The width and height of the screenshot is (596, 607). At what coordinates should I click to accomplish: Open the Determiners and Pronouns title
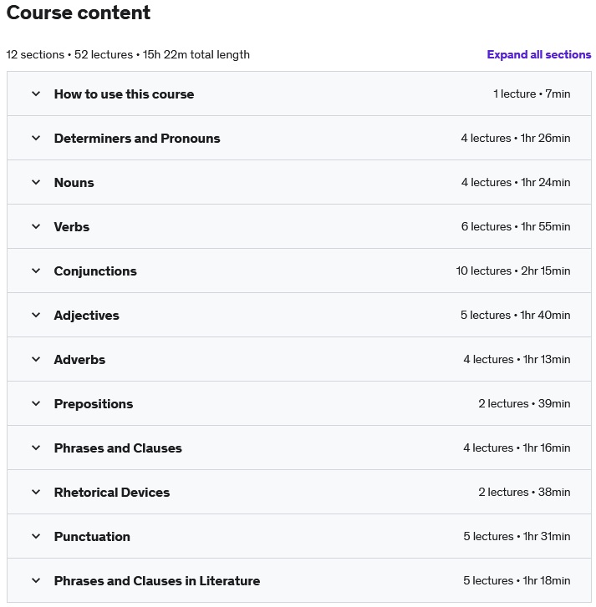click(x=137, y=139)
